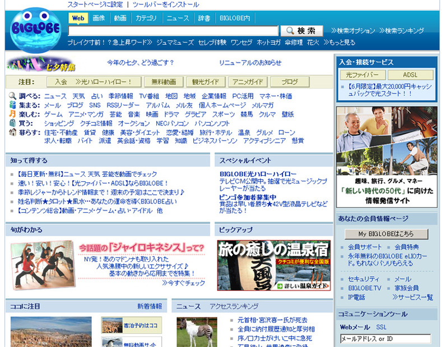Open マネー・株価 link

276,96
